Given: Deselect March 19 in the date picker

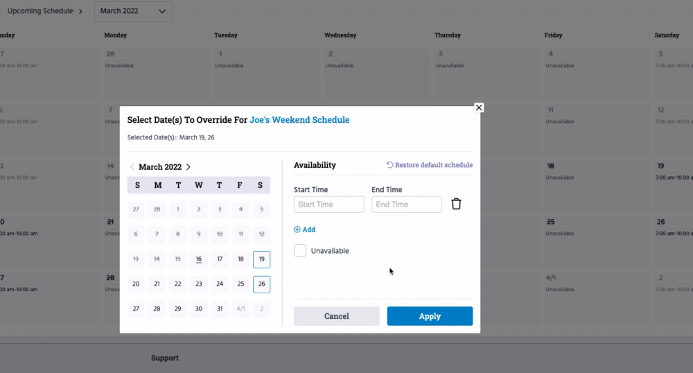Looking at the screenshot, I should (261, 259).
